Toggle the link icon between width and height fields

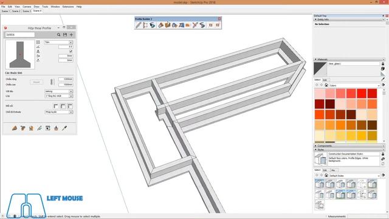click(52, 82)
